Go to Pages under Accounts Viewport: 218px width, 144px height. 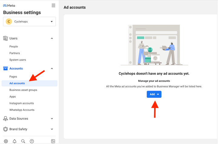tap(13, 77)
